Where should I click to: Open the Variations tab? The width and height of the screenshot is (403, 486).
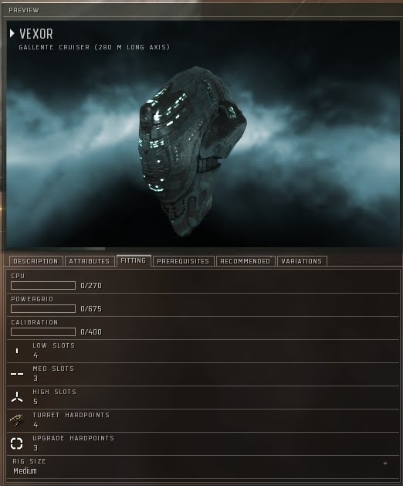pos(302,261)
